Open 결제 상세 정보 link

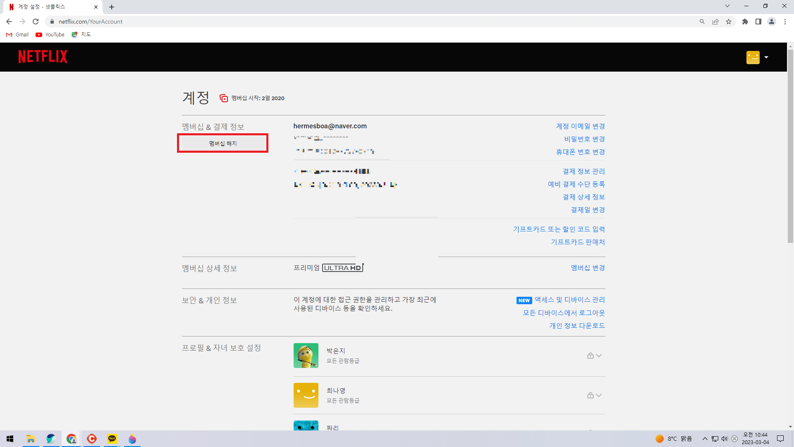point(584,197)
